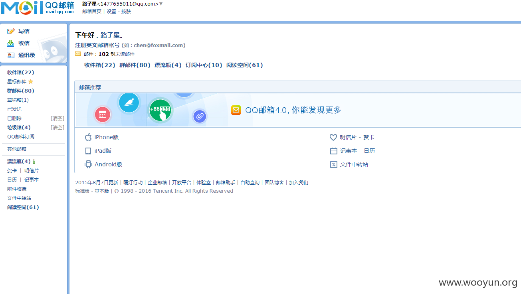This screenshot has width=521, height=294.
Task: Click 2015年8月7日更新 footer link
Action: click(97, 183)
